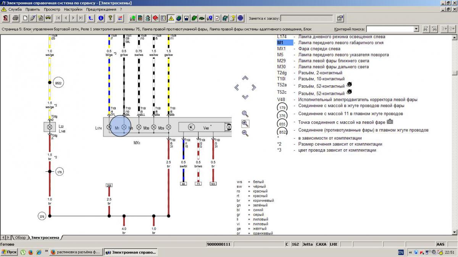Follow reference box 206 in diagram

(x=109, y=185)
